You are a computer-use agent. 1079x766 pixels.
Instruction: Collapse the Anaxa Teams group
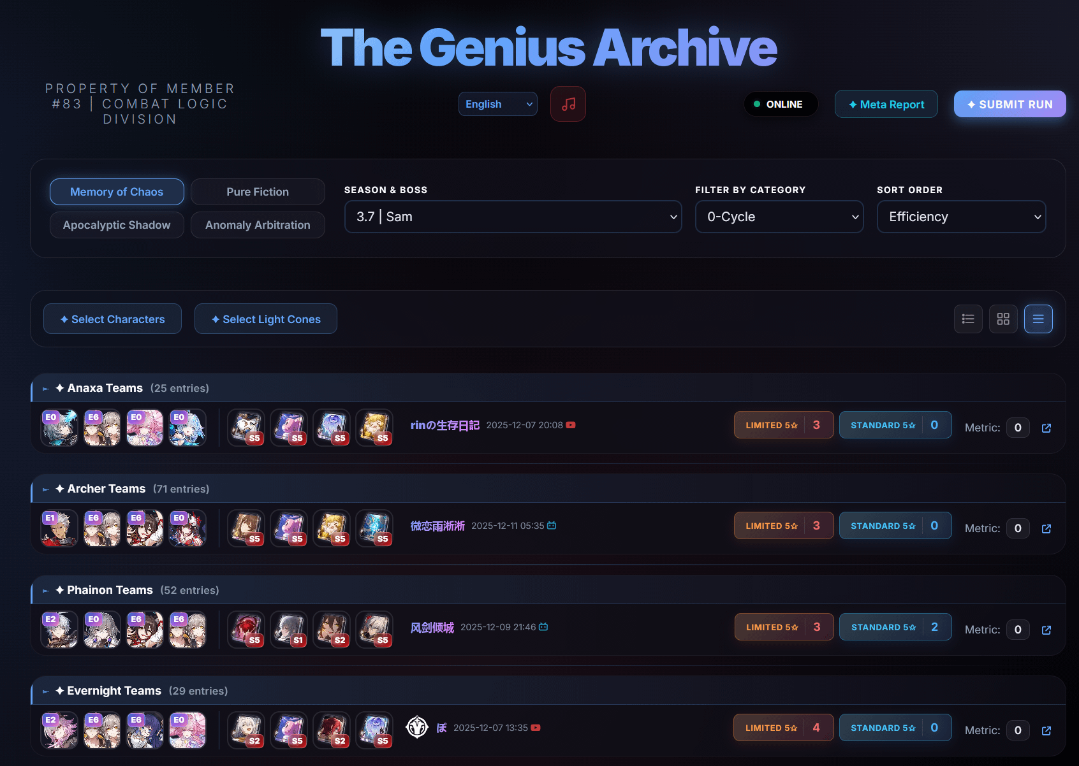pos(45,389)
